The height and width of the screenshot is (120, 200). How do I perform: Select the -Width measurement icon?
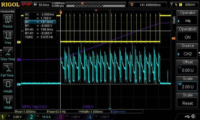[8, 101]
